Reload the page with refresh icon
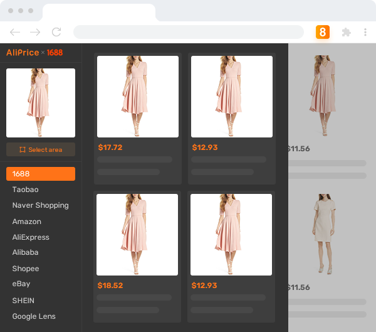The height and width of the screenshot is (332, 376). (56, 32)
